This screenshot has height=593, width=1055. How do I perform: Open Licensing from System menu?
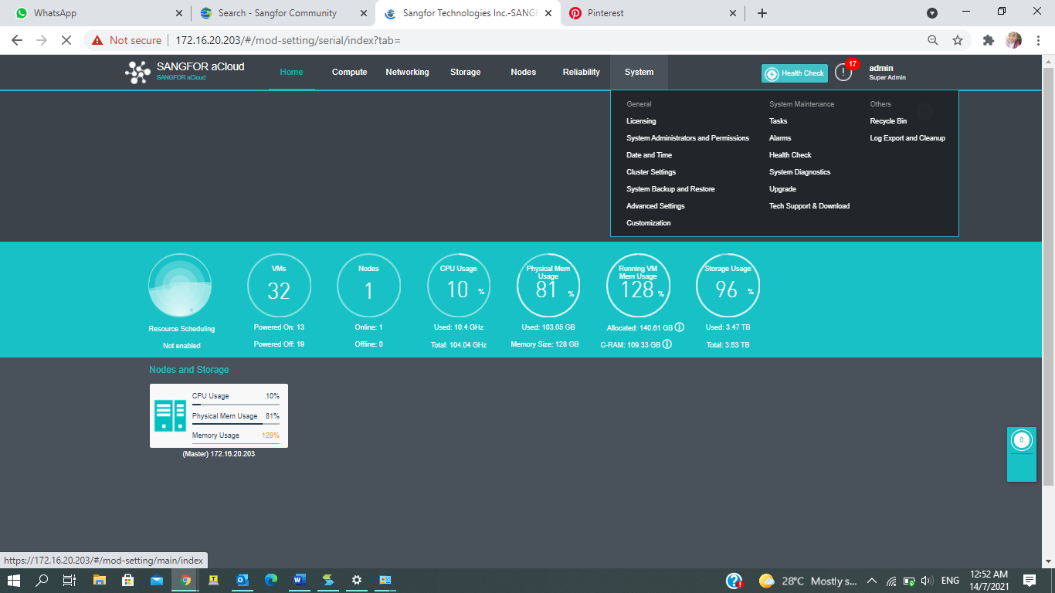[x=641, y=121]
